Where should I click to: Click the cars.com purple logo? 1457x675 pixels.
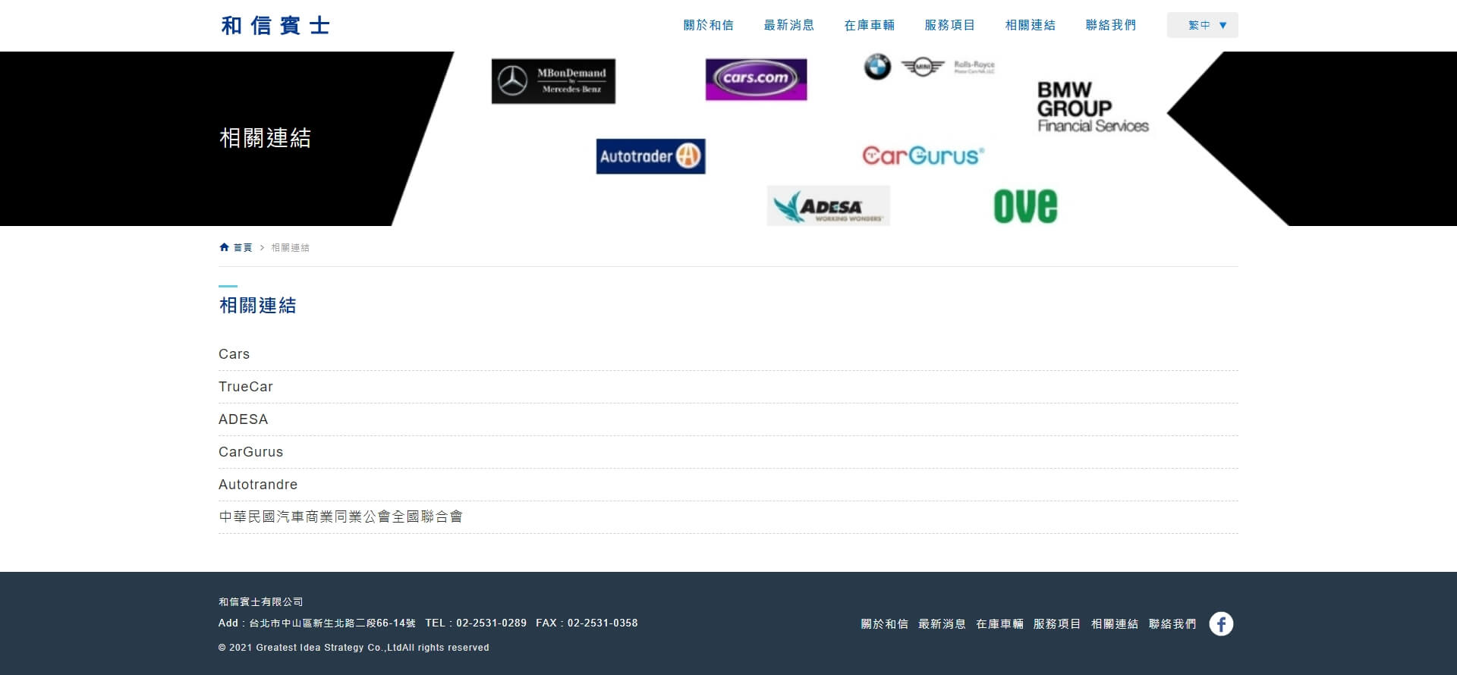[x=756, y=80]
